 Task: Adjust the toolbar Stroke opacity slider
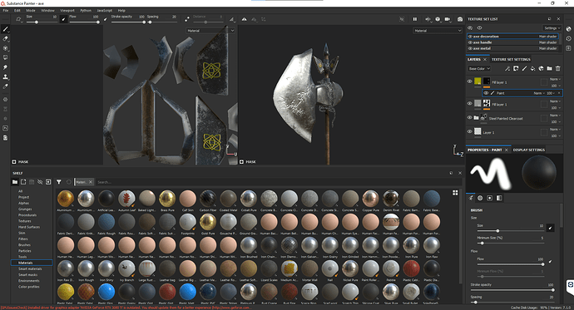128,22
